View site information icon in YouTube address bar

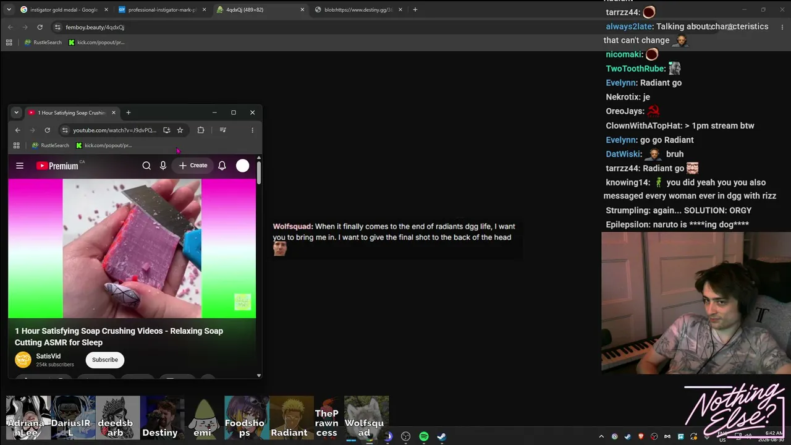(65, 130)
